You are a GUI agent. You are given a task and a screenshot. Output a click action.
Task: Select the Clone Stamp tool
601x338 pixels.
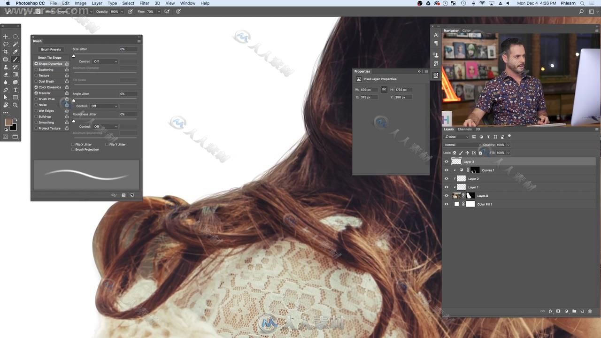pyautogui.click(x=6, y=67)
